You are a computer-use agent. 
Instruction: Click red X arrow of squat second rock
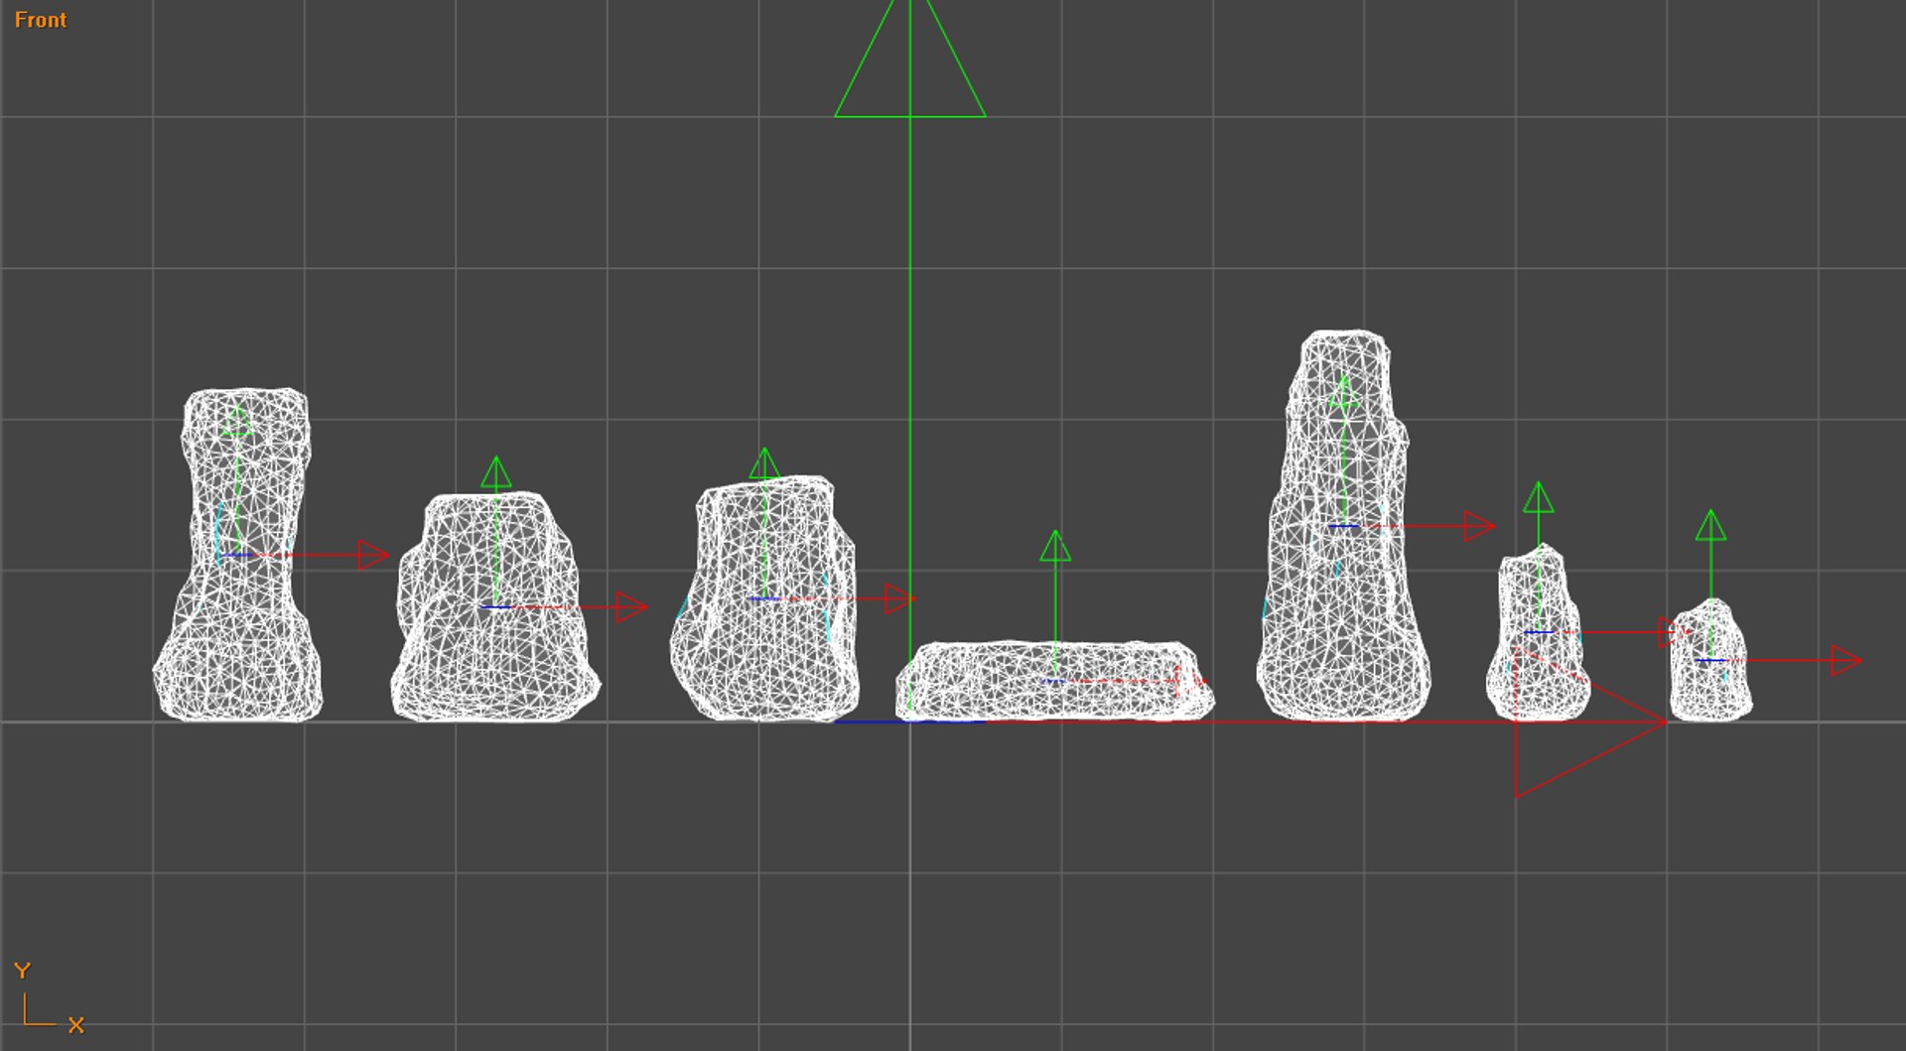[631, 607]
